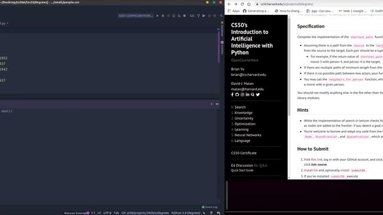The width and height of the screenshot is (383, 215).
Task: Open the 'pgp - Can you...' bookmark
Action: pos(320,11)
